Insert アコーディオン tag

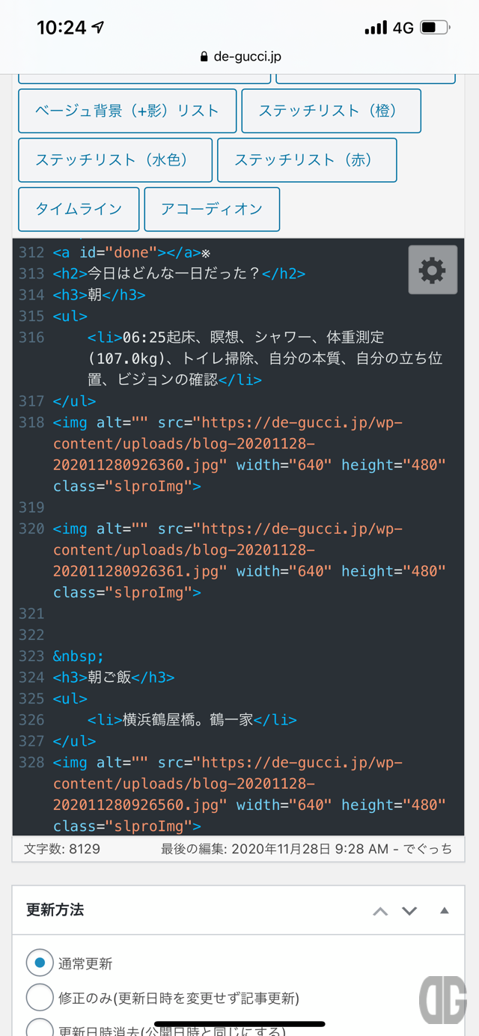[x=212, y=209]
